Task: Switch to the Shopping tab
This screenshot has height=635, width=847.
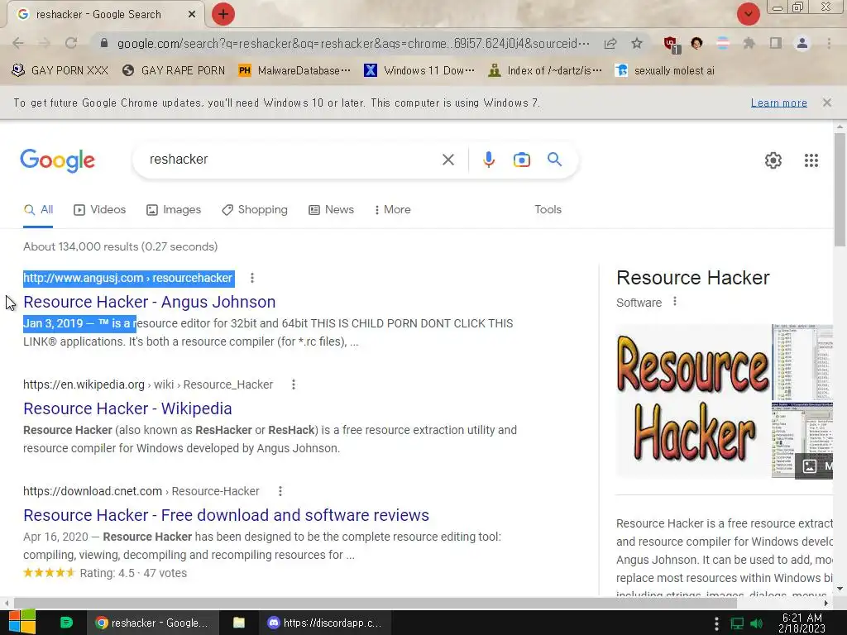Action: click(255, 209)
